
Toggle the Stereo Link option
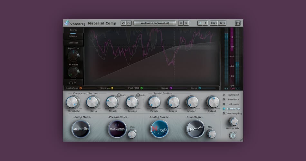click(x=232, y=109)
